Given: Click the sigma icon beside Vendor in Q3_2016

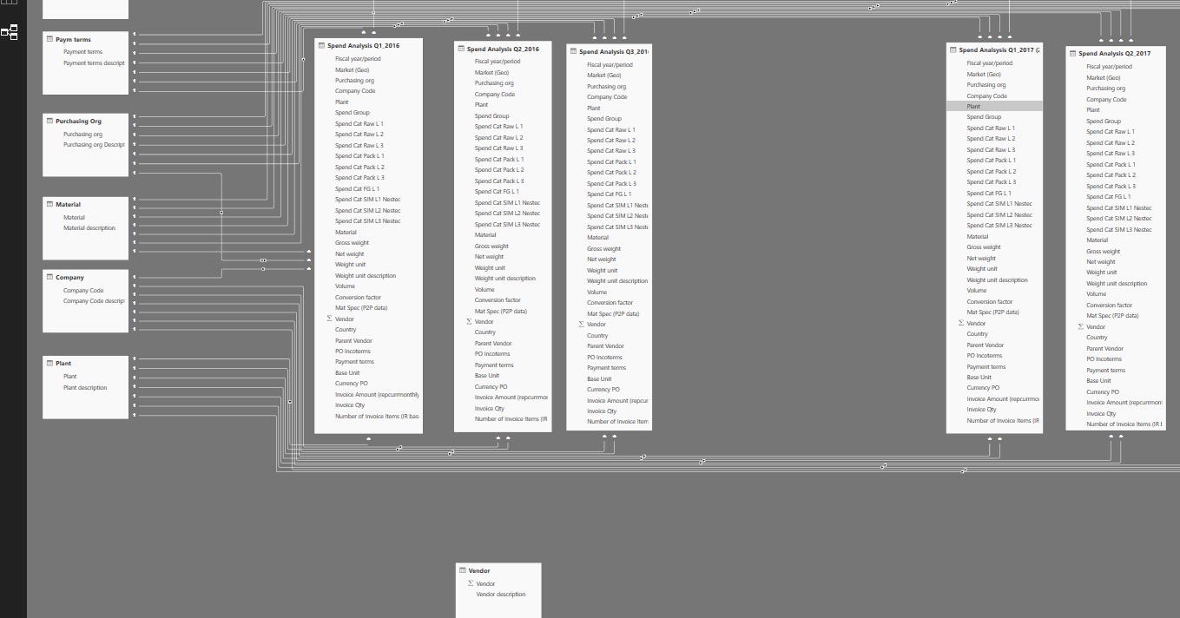Looking at the screenshot, I should point(581,324).
